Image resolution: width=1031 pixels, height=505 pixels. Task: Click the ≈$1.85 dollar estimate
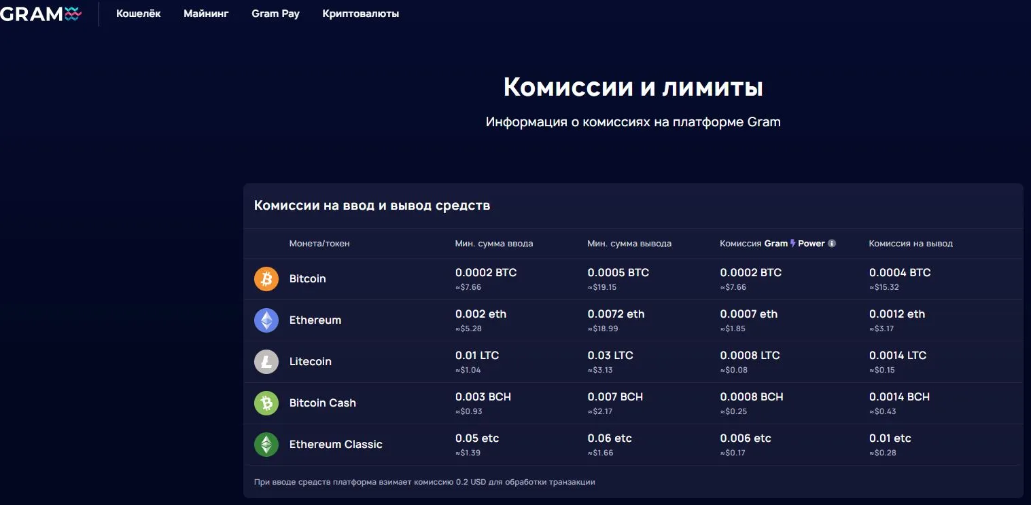(x=733, y=329)
